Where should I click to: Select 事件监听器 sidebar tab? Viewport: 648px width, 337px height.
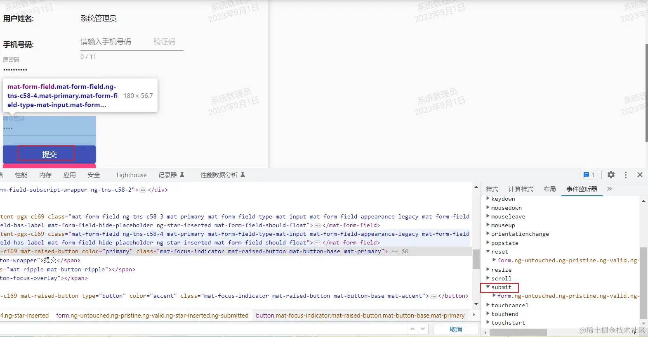pyautogui.click(x=582, y=189)
